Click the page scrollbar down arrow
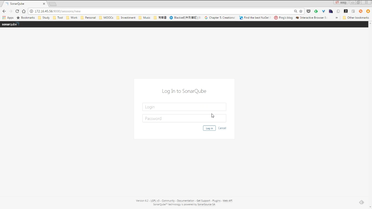Viewport: 372px width, 209px height. click(x=370, y=207)
